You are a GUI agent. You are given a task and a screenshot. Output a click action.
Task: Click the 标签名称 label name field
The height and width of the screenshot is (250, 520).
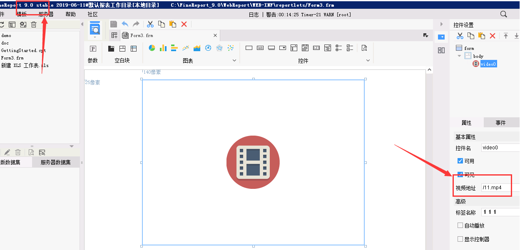point(500,212)
